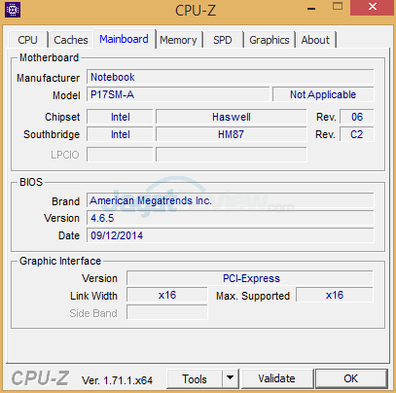Maximize the CPU-Z window
396x393 pixels.
pos(338,7)
